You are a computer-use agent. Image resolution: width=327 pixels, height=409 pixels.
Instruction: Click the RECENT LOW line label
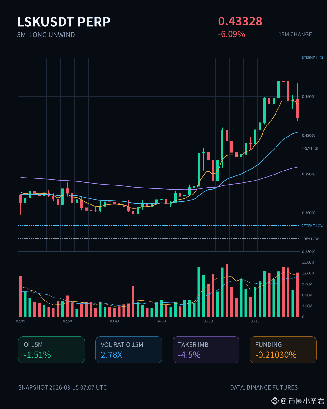coord(312,226)
